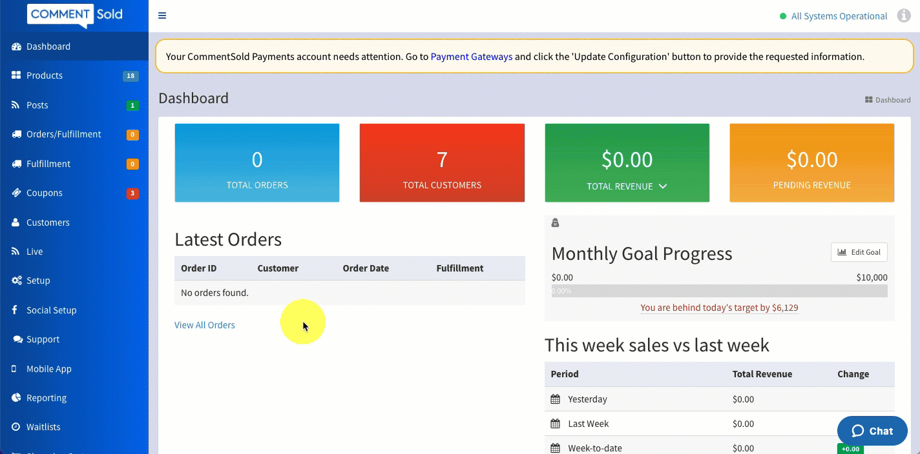Click the info icon in top right corner
920x454 pixels.
tap(904, 16)
